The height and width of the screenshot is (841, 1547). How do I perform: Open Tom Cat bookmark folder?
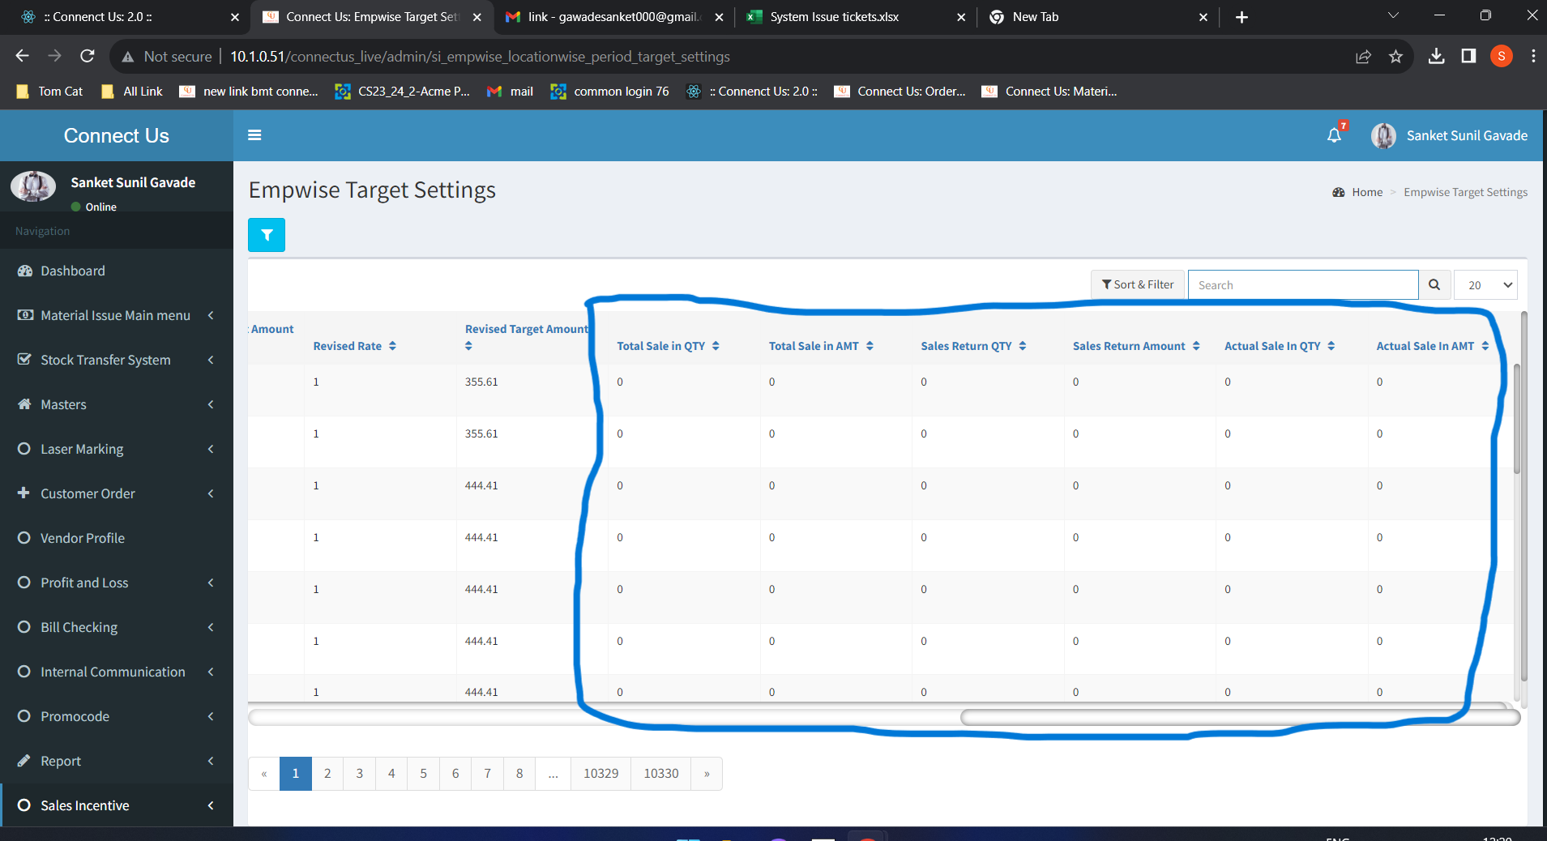point(50,92)
